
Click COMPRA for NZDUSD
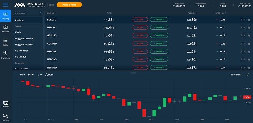(159, 67)
